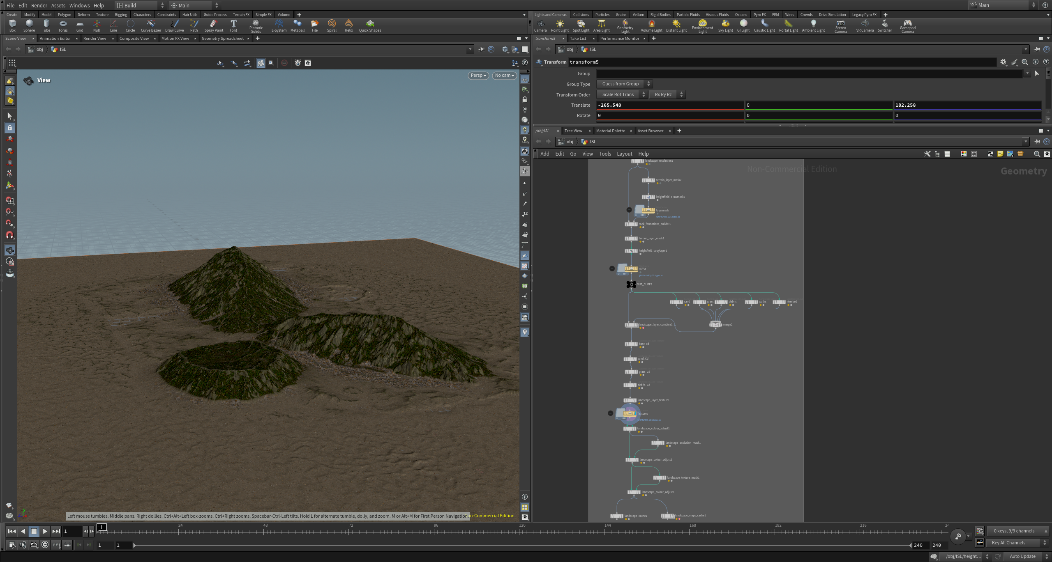Open parameter gear menu for transform5

click(1004, 62)
